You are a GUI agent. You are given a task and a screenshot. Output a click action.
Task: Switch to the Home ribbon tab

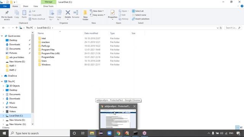pos(15,6)
